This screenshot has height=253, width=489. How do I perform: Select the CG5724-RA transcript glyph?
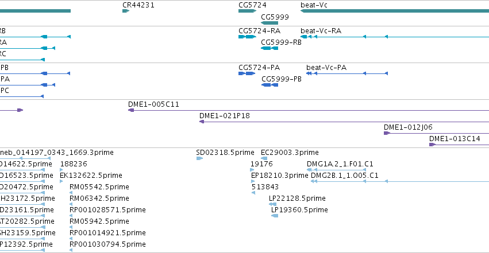coord(247,37)
